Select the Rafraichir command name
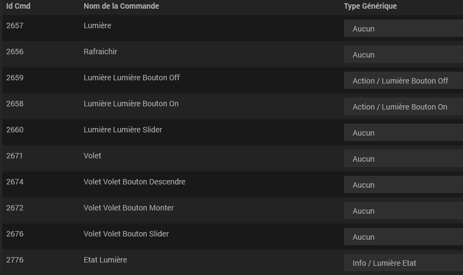The width and height of the screenshot is (463, 275). click(x=101, y=52)
